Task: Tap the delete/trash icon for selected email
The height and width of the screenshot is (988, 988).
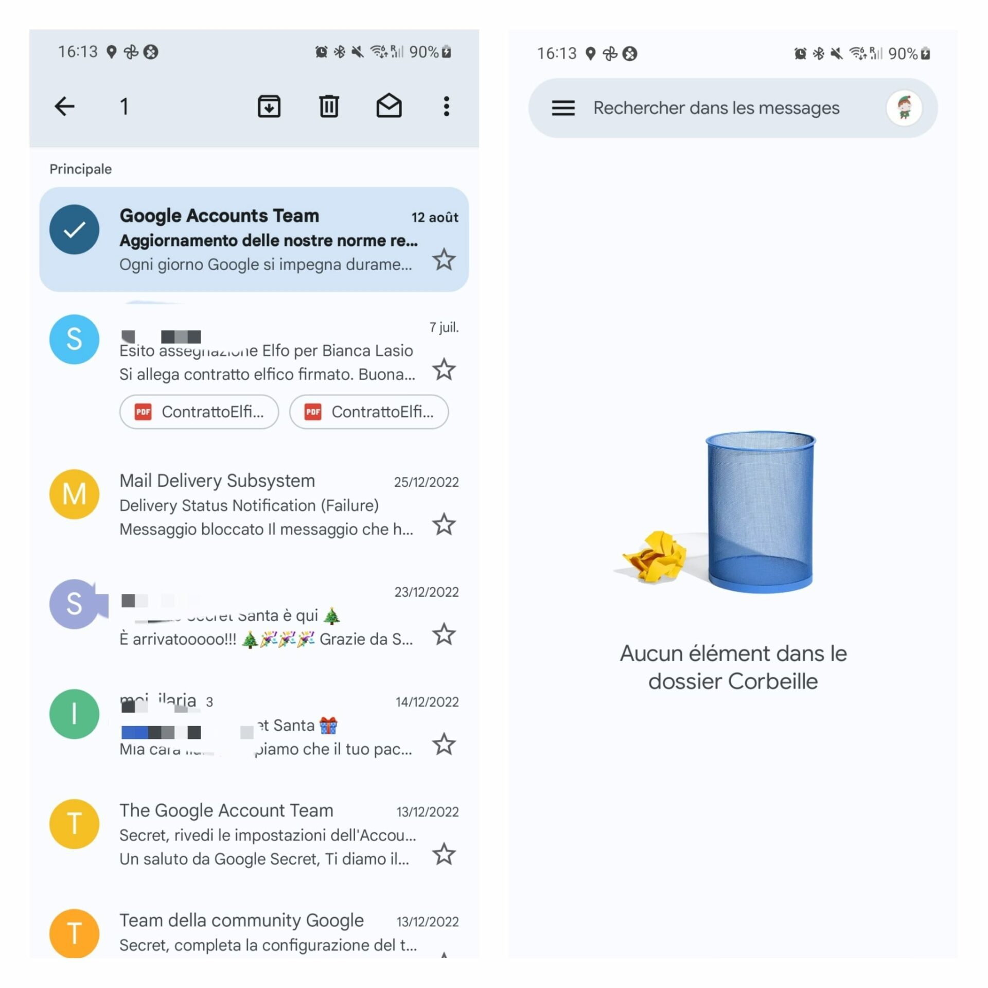Action: pyautogui.click(x=327, y=107)
